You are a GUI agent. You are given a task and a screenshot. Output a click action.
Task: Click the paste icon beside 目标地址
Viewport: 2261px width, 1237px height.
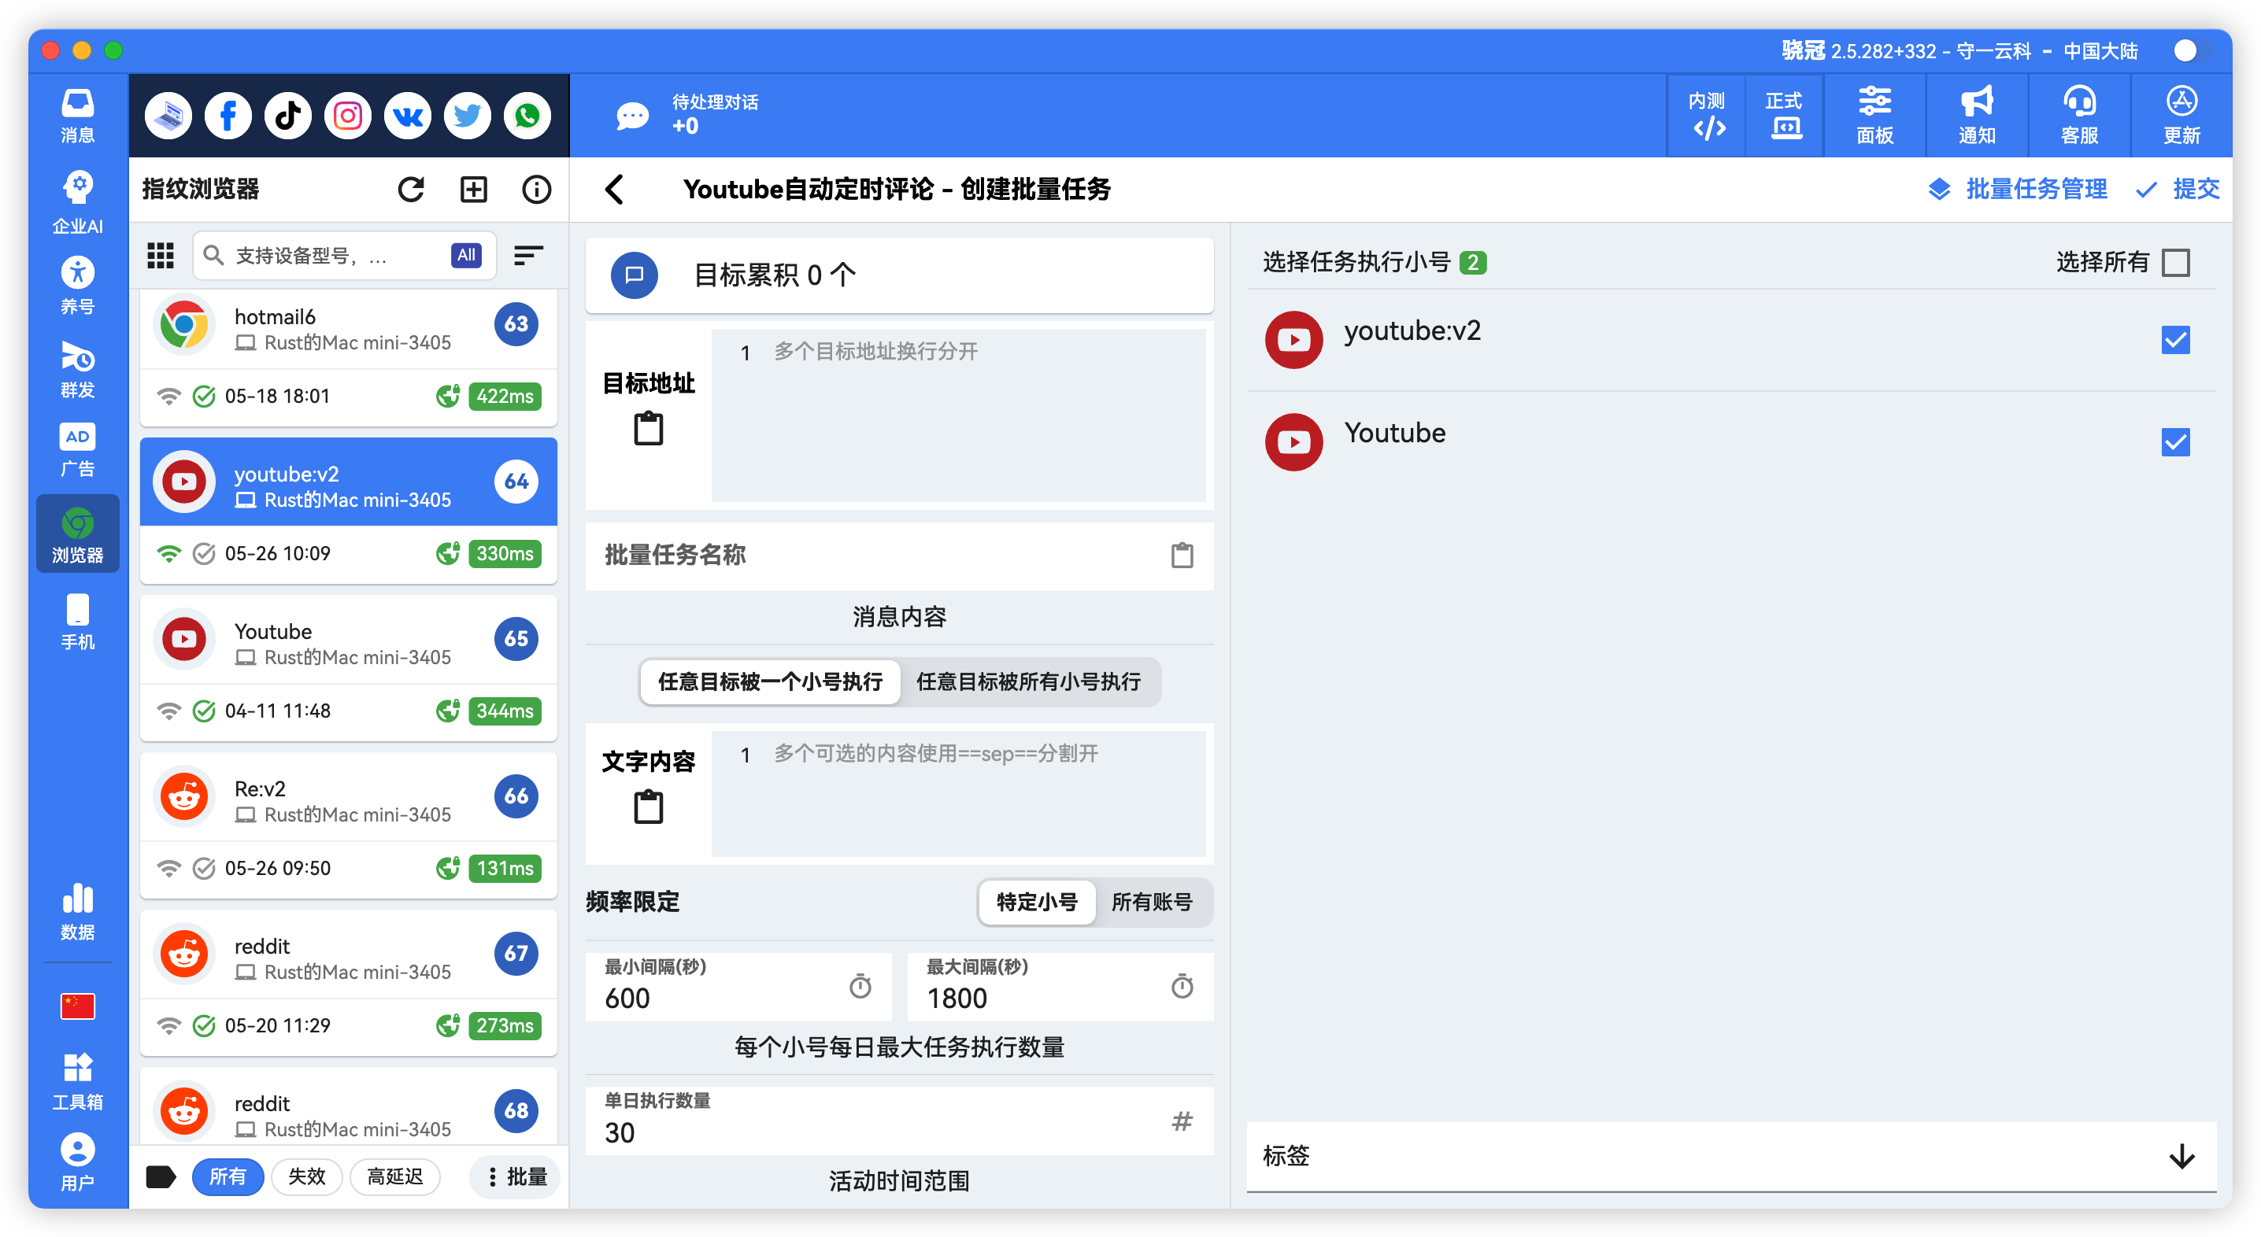click(648, 429)
